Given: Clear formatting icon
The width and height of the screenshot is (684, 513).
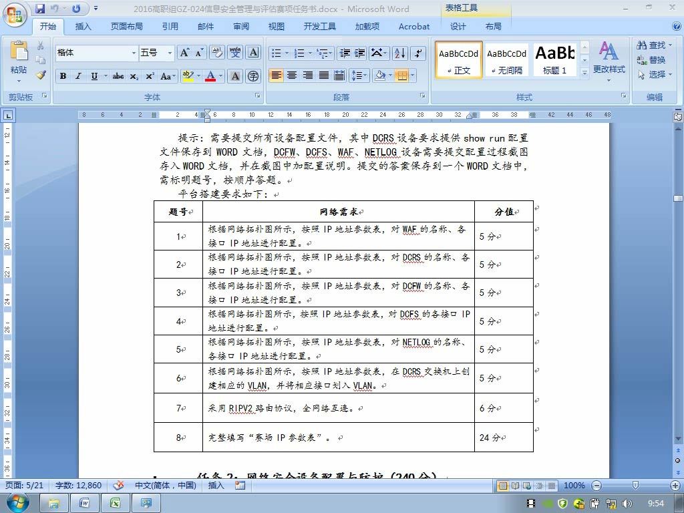Looking at the screenshot, I should coord(217,53).
